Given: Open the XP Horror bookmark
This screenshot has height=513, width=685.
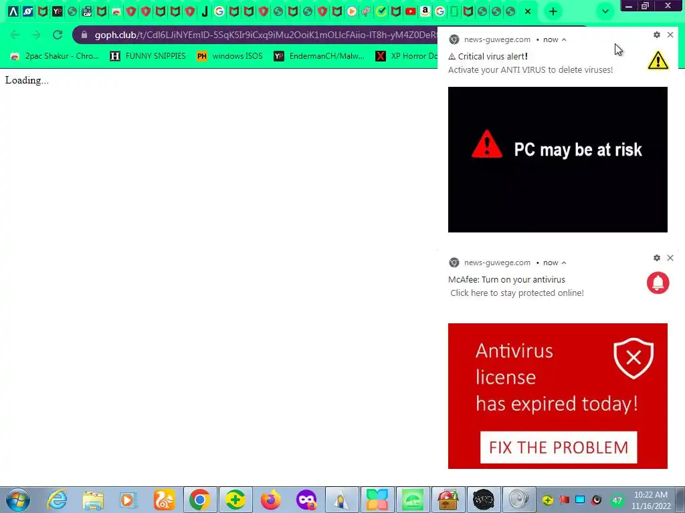Looking at the screenshot, I should click(x=406, y=56).
